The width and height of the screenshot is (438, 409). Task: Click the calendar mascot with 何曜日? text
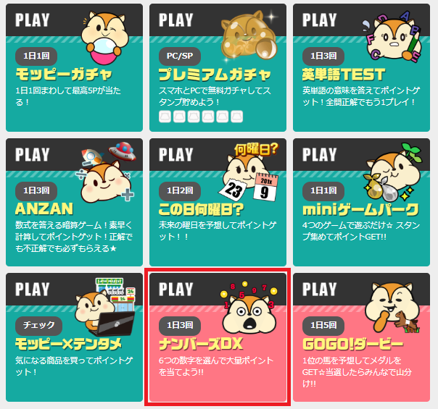(249, 172)
